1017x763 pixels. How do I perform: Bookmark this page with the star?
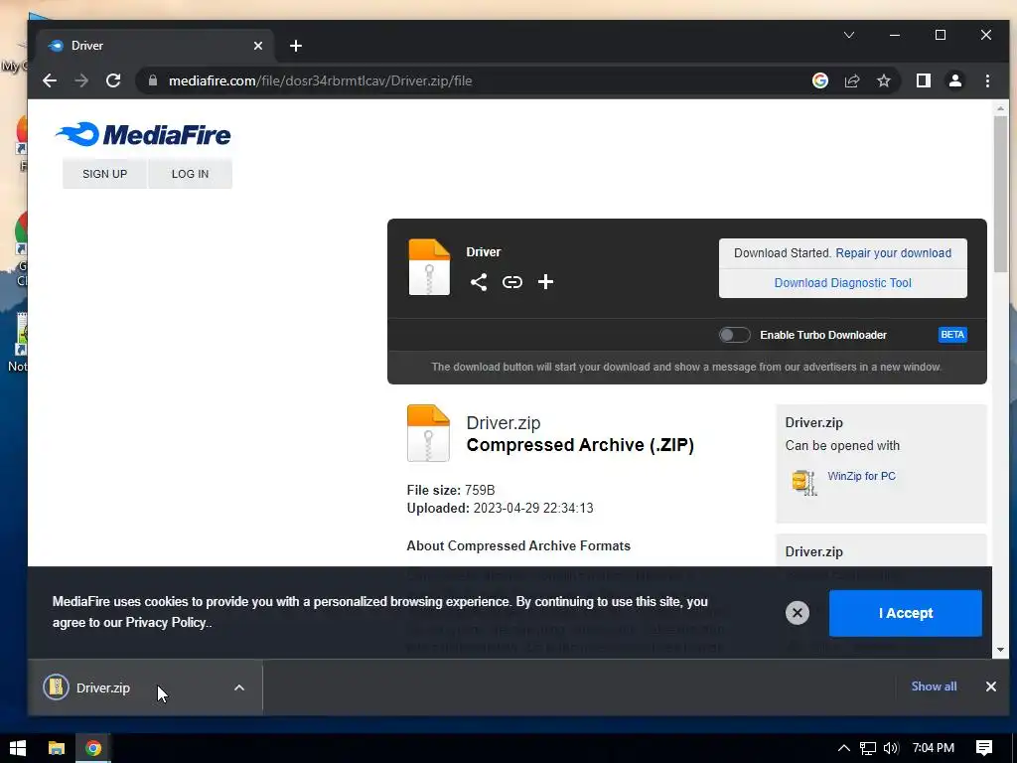click(883, 80)
